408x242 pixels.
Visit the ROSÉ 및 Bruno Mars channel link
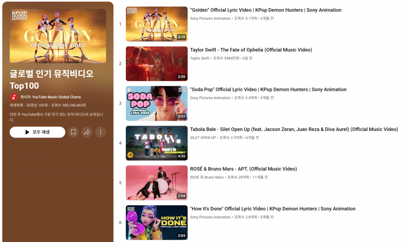tap(207, 177)
